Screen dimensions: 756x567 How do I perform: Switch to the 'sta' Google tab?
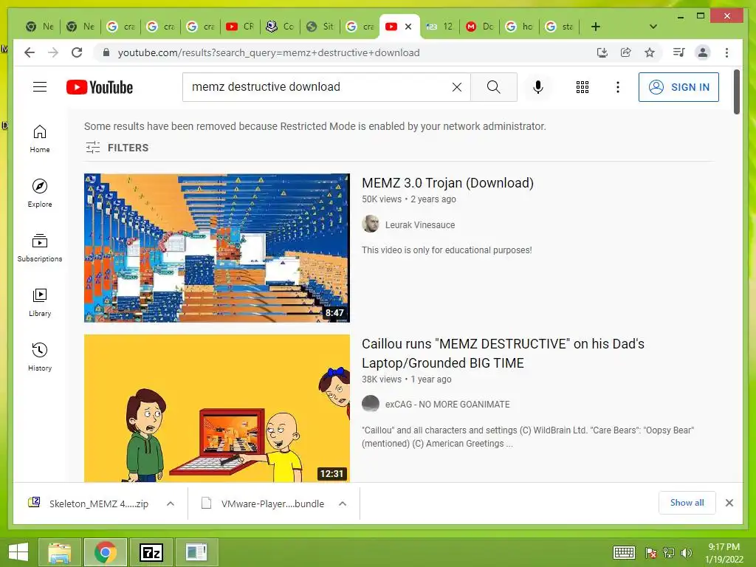560,27
